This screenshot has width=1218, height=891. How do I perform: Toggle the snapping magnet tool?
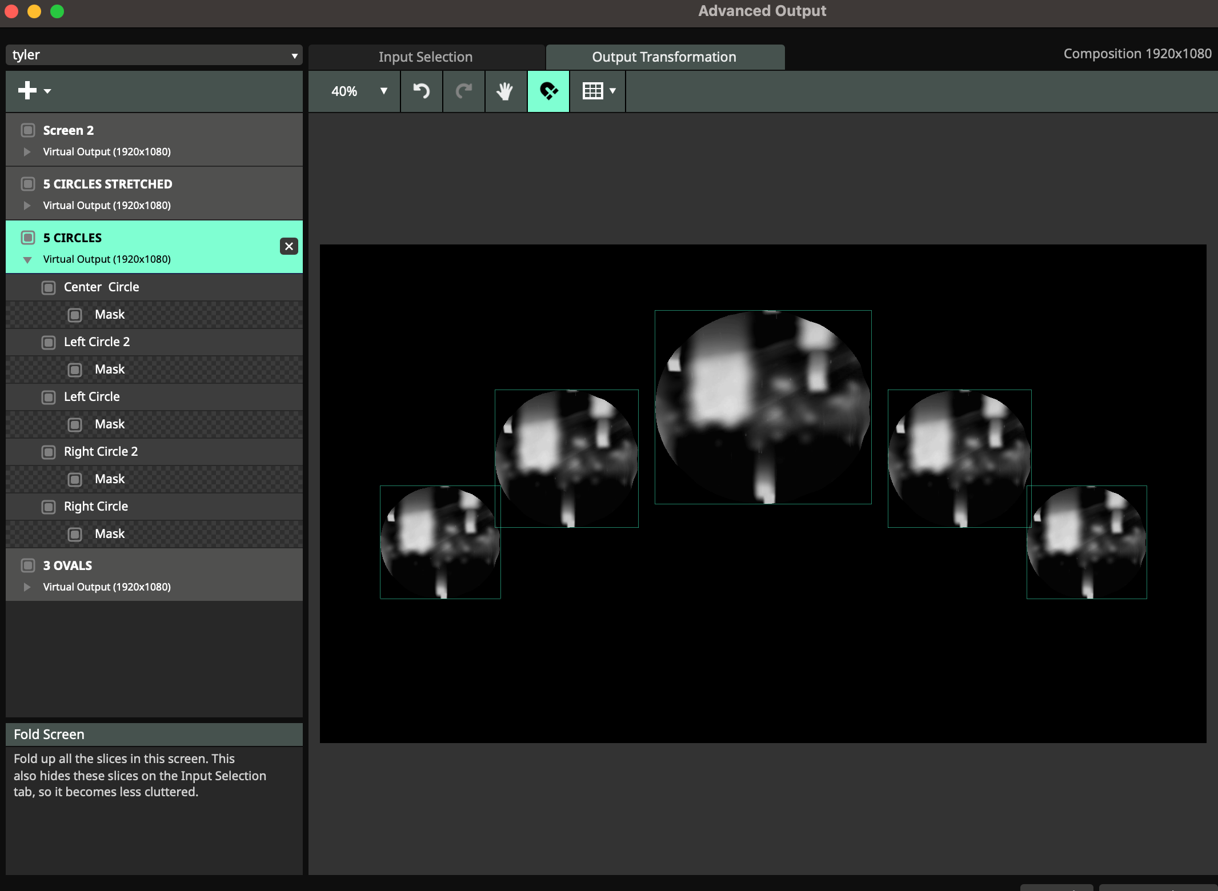(548, 91)
